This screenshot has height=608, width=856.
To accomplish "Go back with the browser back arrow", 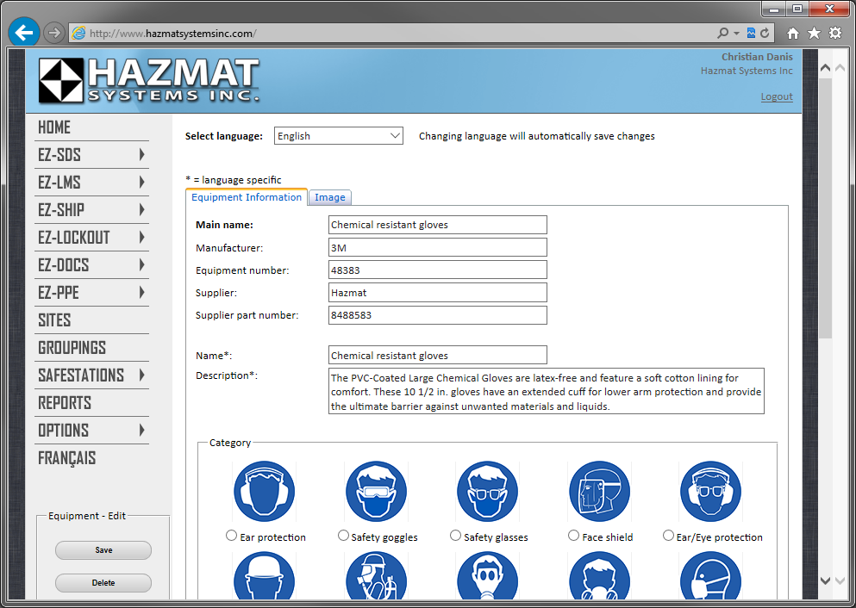I will [x=24, y=33].
